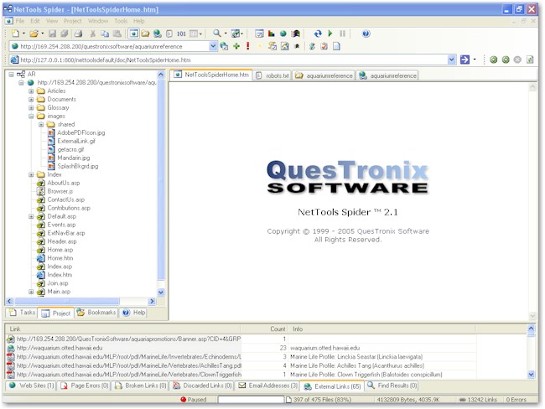This screenshot has height=409, width=545.
Task: Open the Tools menu
Action: tap(121, 21)
